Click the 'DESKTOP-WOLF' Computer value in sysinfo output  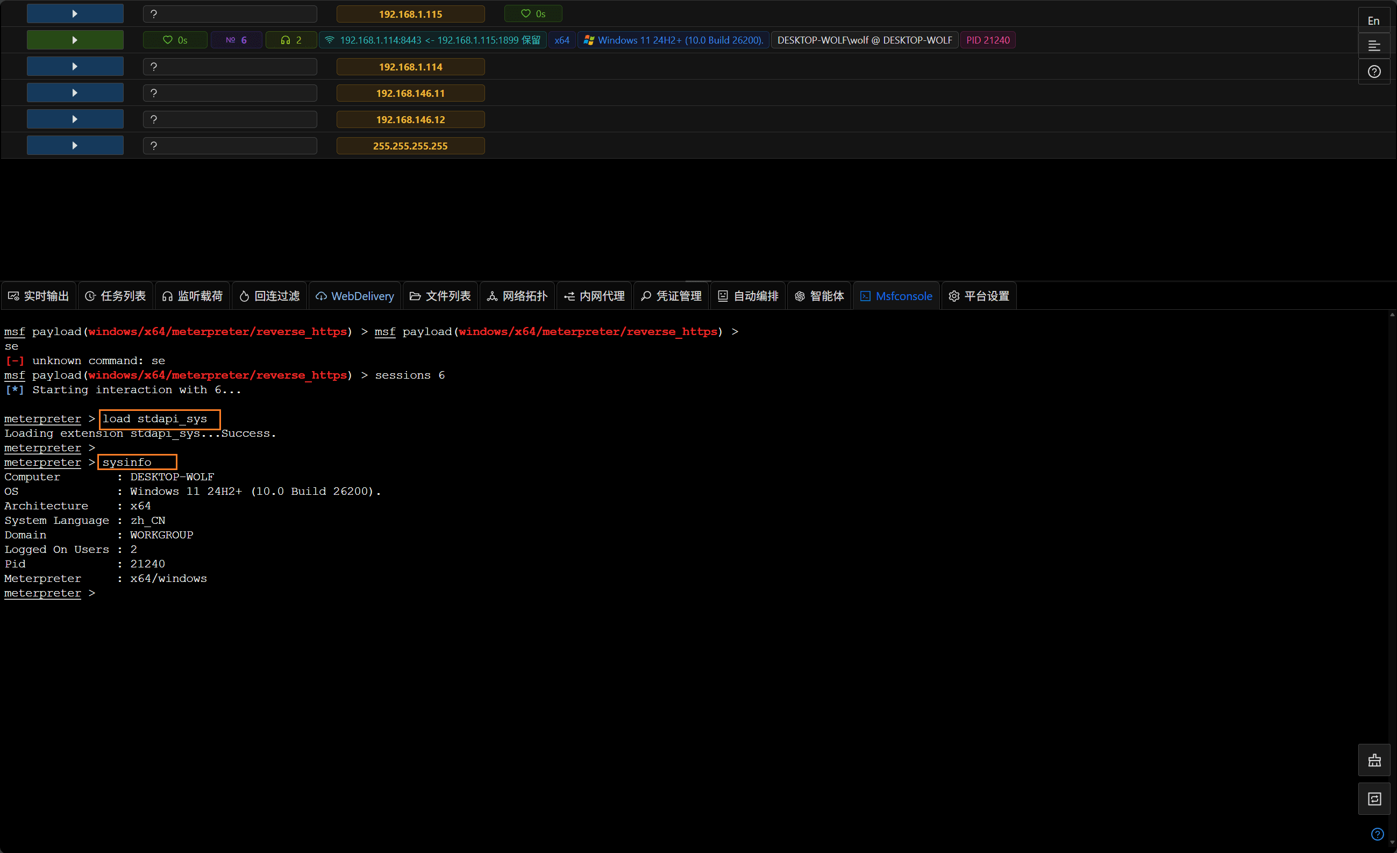[x=173, y=477]
